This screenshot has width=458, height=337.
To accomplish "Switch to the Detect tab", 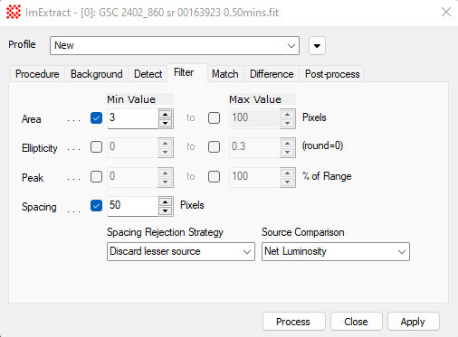I will coord(148,74).
